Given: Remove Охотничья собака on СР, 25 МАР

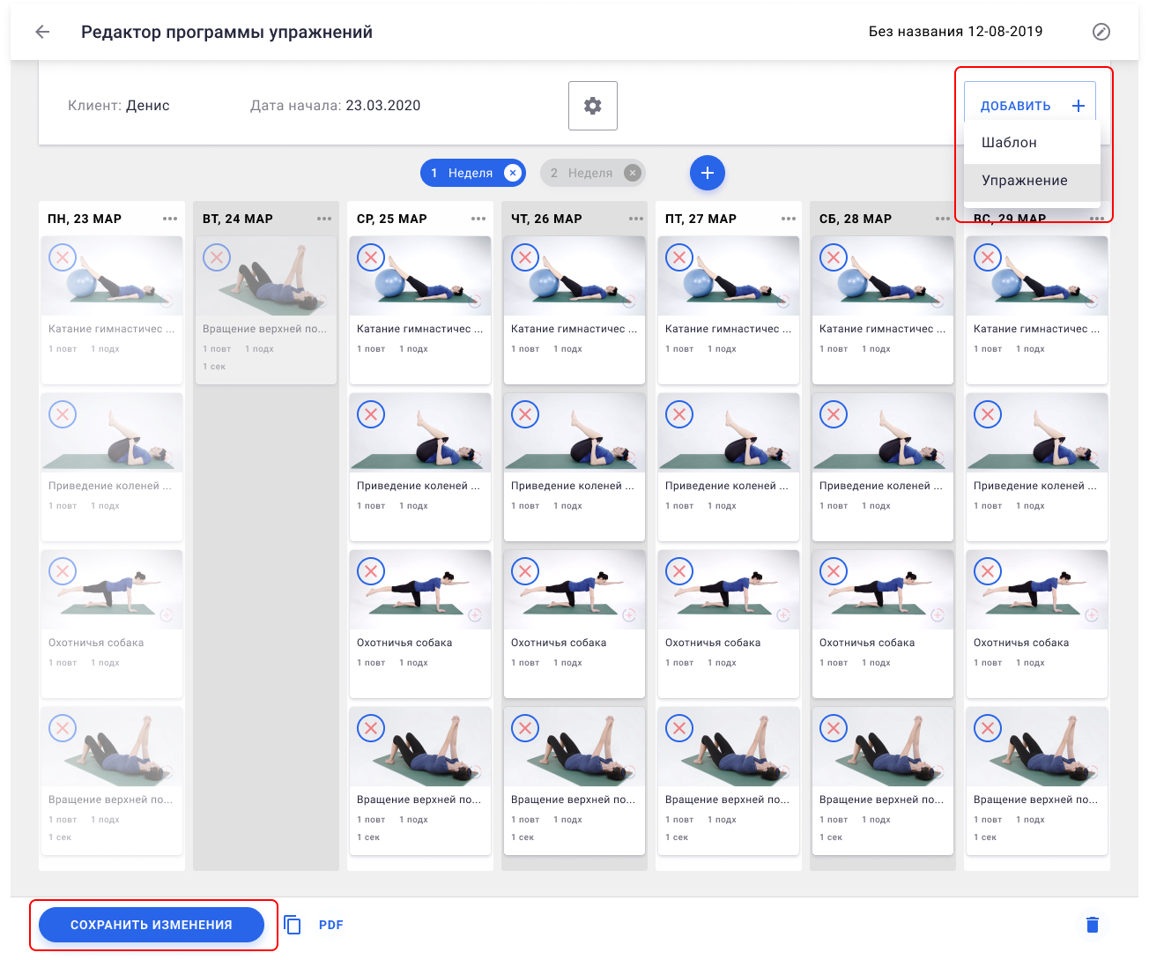Looking at the screenshot, I should [x=371, y=571].
